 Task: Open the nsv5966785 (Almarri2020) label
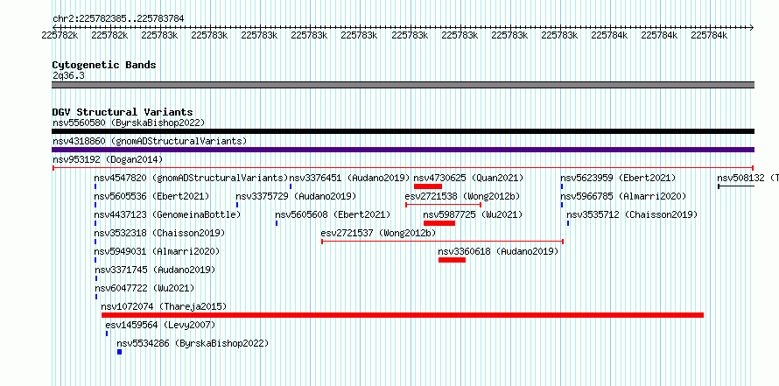point(623,196)
